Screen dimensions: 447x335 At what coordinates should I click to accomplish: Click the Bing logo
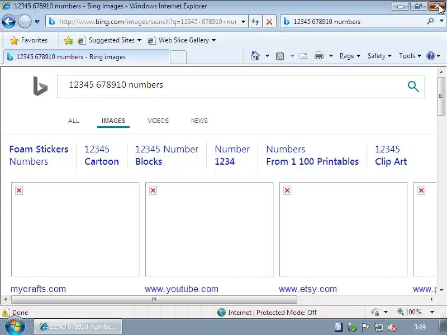pyautogui.click(x=40, y=86)
